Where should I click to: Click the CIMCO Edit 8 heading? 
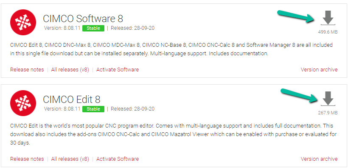(72, 100)
